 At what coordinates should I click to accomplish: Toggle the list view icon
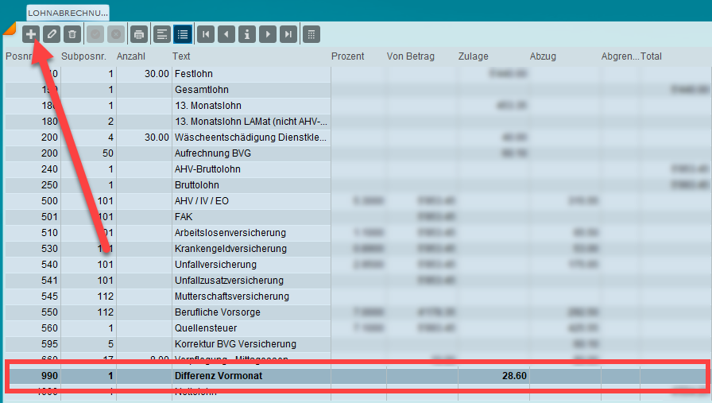tap(182, 34)
